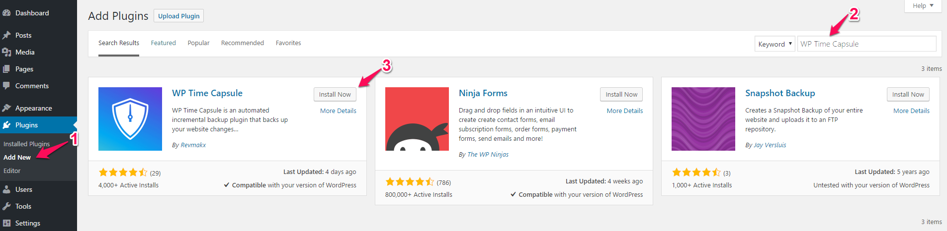View More Details for Ninja Forms

[625, 111]
